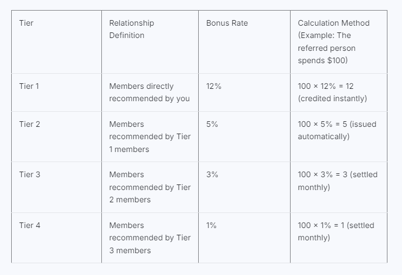Click the 3% bonus rate cell
The height and width of the screenshot is (275, 402).
click(212, 174)
